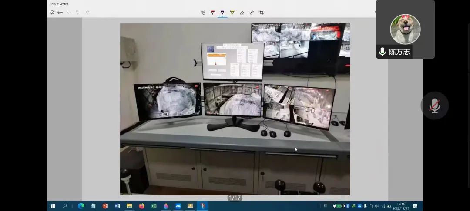
Task: Click the redo arrow icon
Action: (x=87, y=13)
